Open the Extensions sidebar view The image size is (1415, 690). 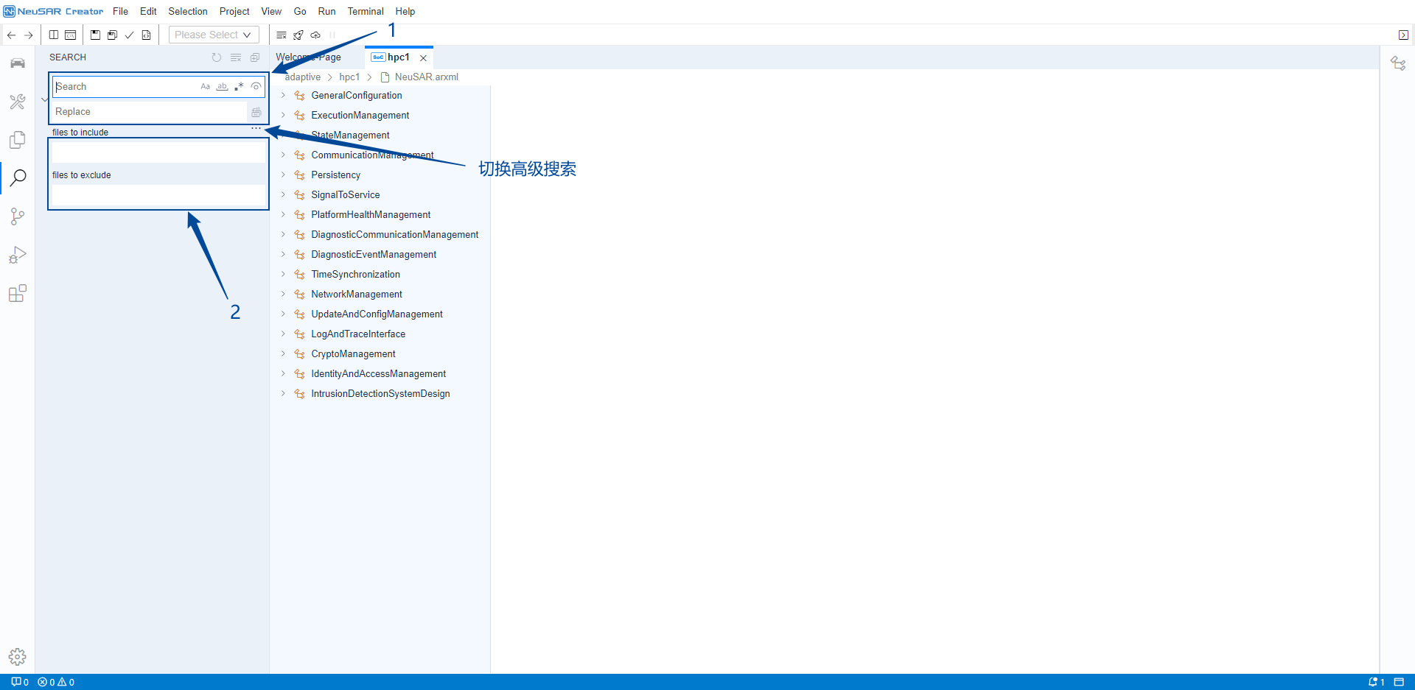click(x=18, y=294)
